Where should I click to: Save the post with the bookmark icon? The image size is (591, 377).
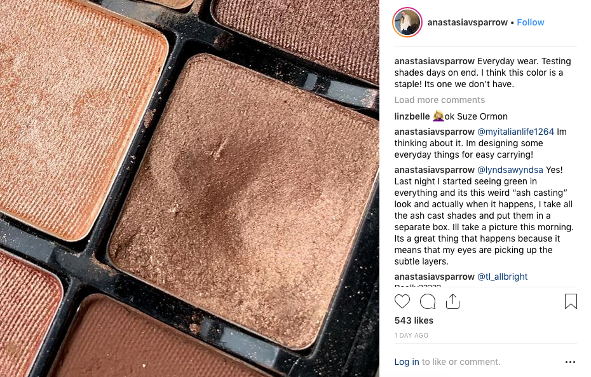click(571, 301)
